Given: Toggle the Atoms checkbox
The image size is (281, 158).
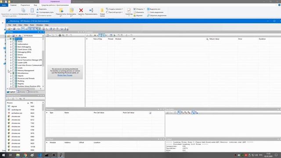Looking at the screenshot, I should tap(14, 42).
